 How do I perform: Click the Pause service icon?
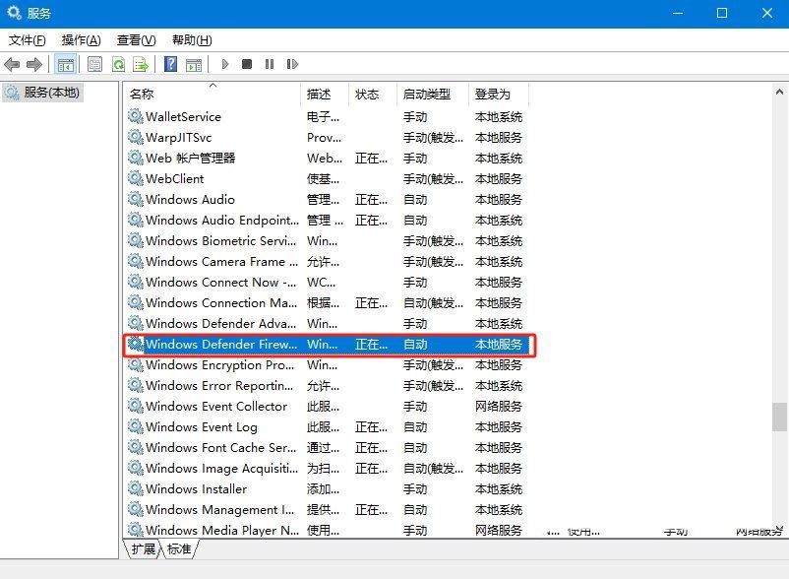coord(270,64)
